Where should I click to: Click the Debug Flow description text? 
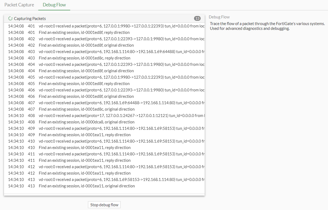[267, 26]
